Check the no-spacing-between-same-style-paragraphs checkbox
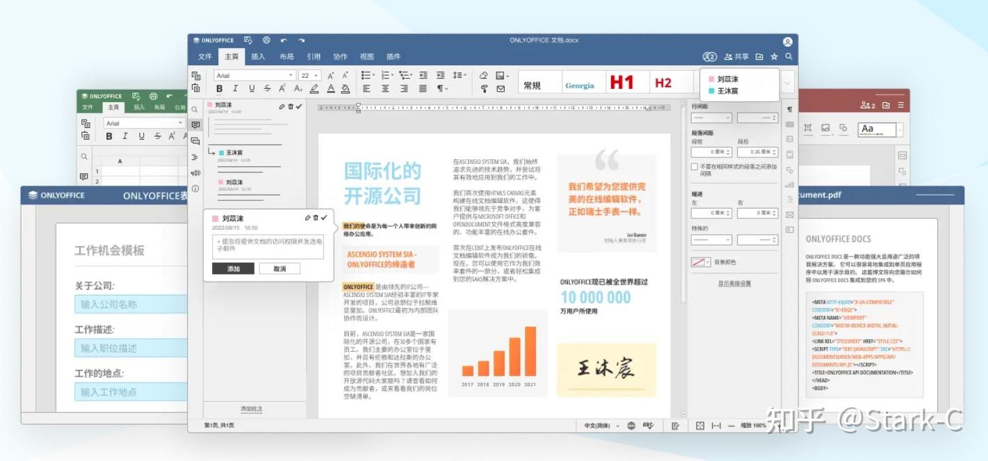 694,167
